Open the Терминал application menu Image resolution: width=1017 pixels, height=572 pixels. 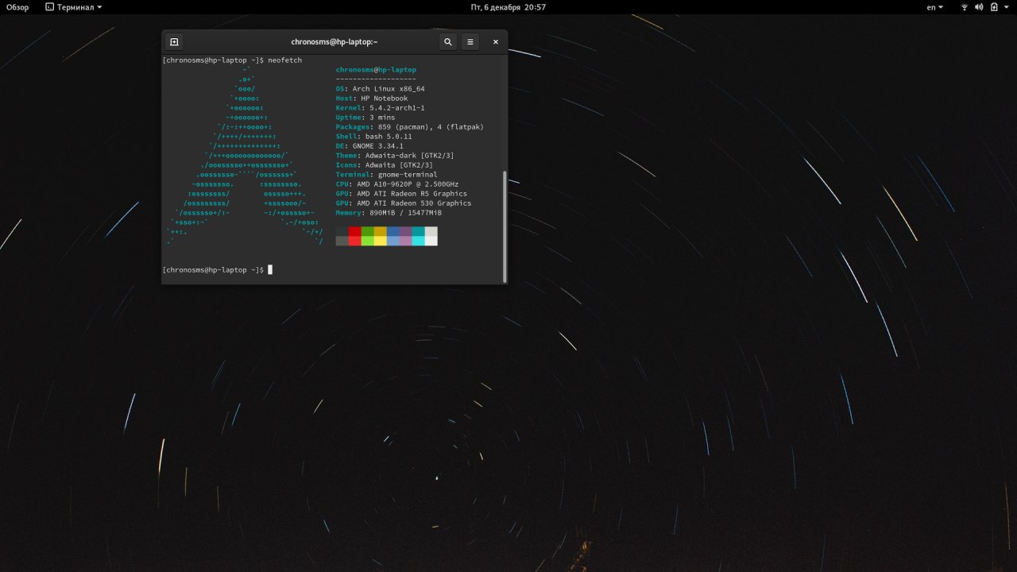(x=73, y=7)
